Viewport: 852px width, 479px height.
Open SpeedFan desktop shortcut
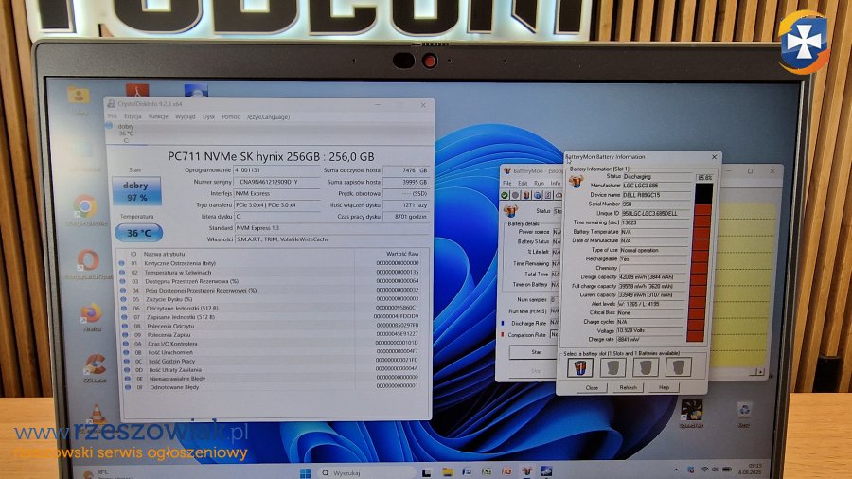click(692, 414)
